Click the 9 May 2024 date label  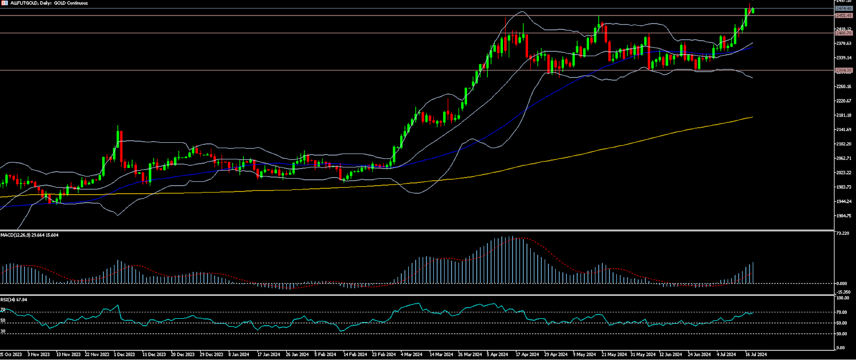click(585, 355)
